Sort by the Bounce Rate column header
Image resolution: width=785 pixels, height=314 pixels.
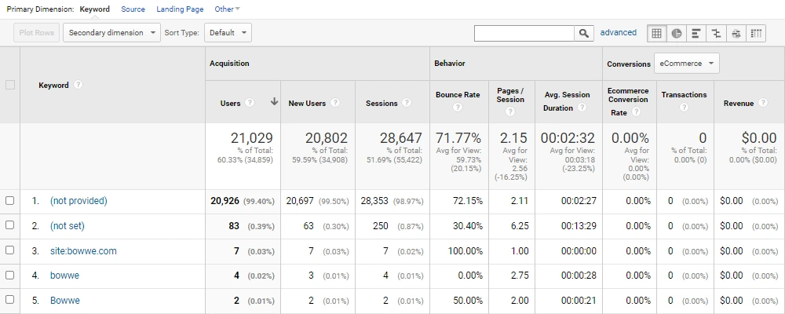458,95
